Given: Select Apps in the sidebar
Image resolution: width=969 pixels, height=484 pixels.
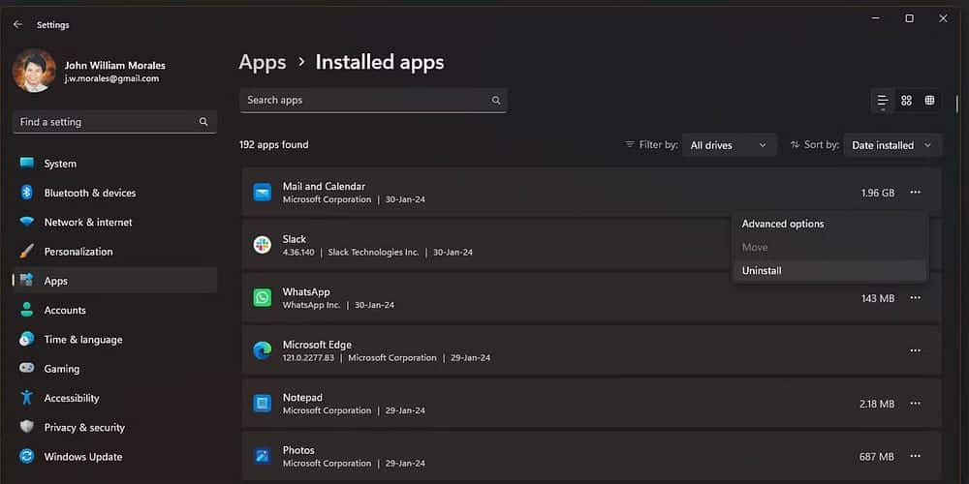Looking at the screenshot, I should pyautogui.click(x=115, y=281).
